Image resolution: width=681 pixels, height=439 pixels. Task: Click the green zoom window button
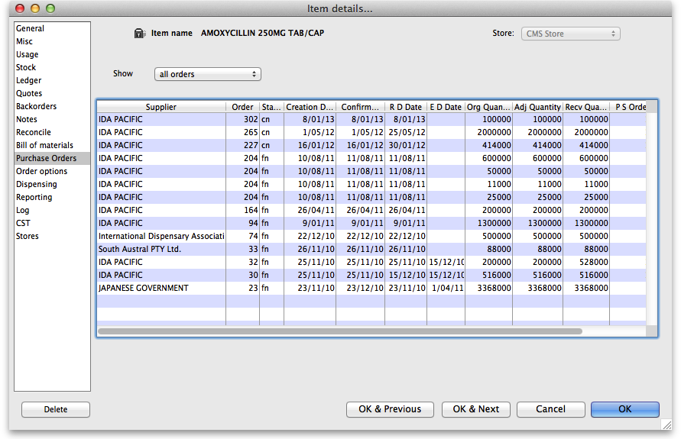50,8
